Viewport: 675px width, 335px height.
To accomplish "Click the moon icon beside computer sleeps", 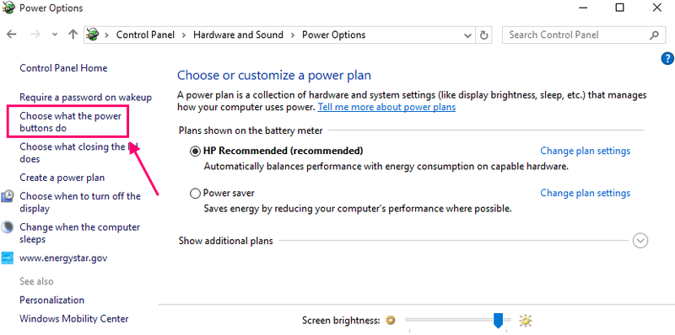I will (8, 227).
